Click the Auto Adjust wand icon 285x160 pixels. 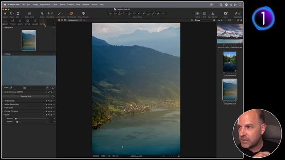click(x=59, y=14)
